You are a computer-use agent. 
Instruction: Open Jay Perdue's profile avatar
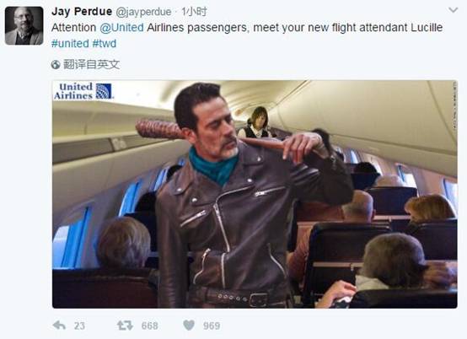click(x=24, y=26)
